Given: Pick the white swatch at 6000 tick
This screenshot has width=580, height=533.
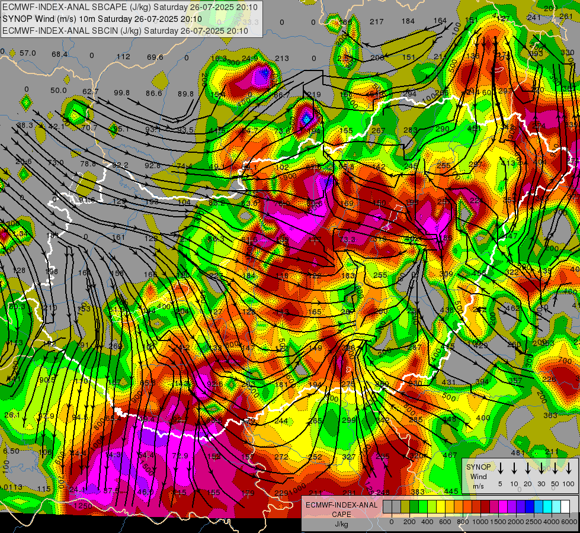Looking at the screenshot, I should point(565,506).
